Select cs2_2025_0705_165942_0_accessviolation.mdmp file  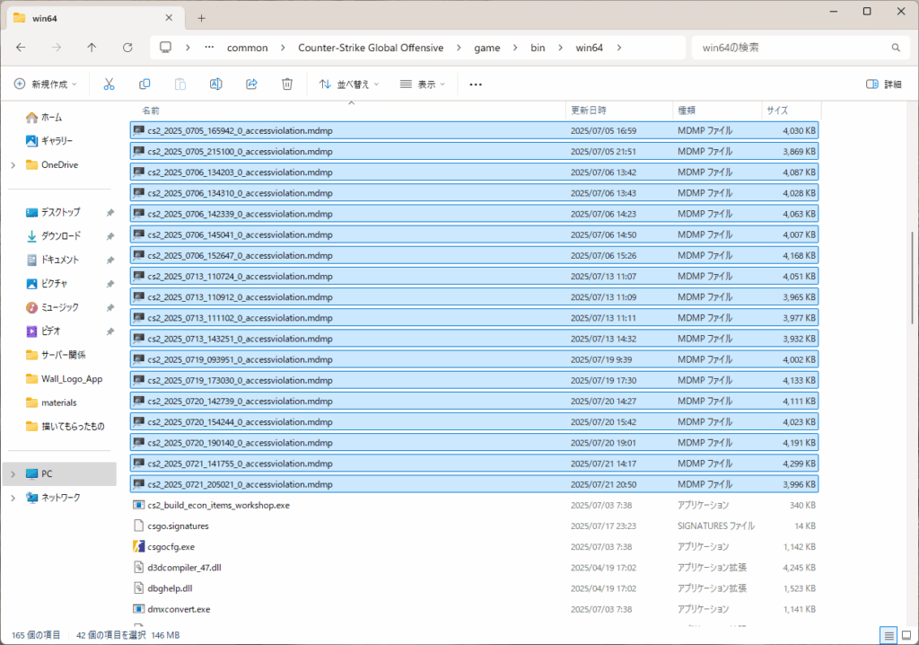[474, 130]
